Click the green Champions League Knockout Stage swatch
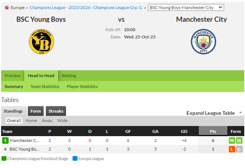Viewport: 245px width, 168px height. [x=4, y=159]
